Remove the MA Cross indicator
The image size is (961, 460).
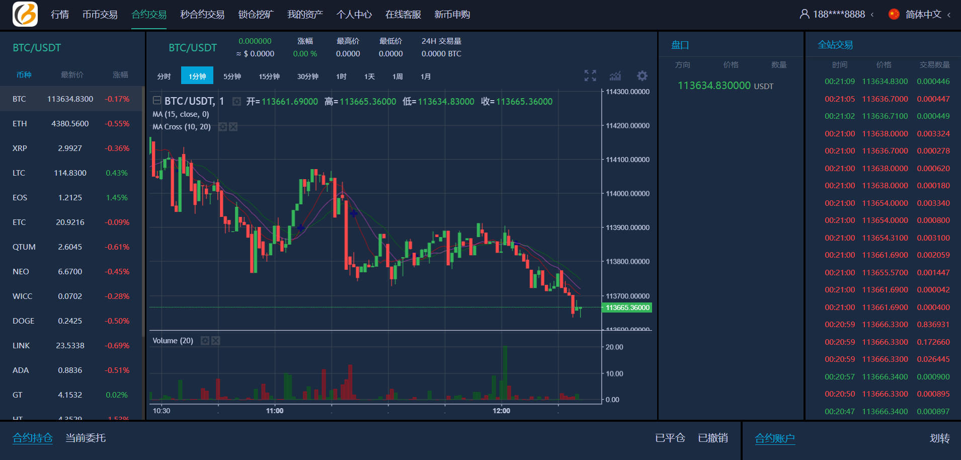click(x=233, y=127)
